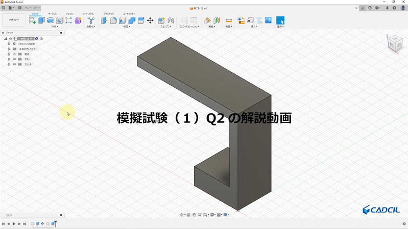Select the MTB-12 v4* document tab

(x=198, y=8)
